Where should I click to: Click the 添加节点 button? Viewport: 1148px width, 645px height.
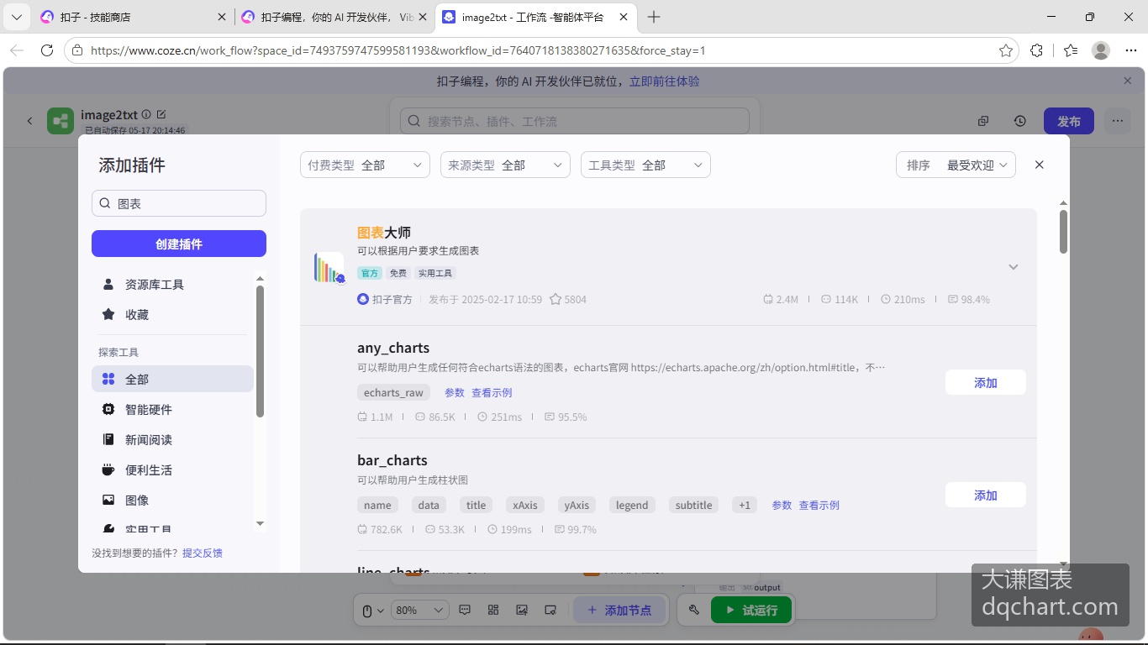(619, 611)
